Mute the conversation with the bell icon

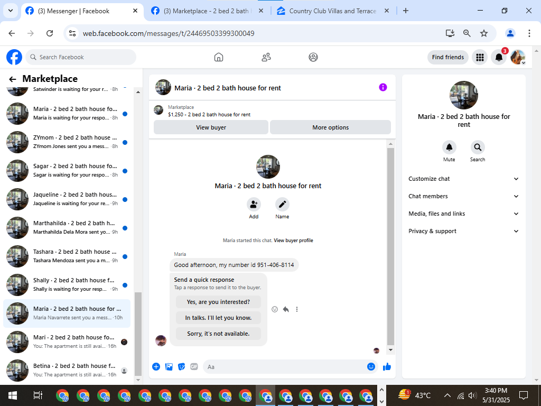click(449, 147)
